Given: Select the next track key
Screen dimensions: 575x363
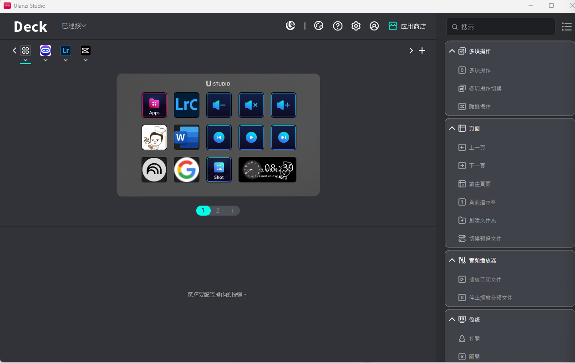Looking at the screenshot, I should click(x=284, y=137).
